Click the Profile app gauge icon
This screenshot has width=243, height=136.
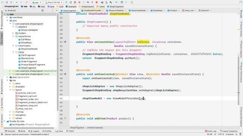pyautogui.click(x=88, y=2)
